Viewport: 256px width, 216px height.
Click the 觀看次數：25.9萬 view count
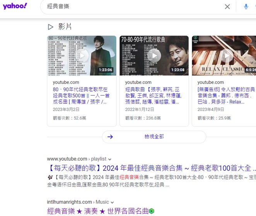[x=214, y=118]
